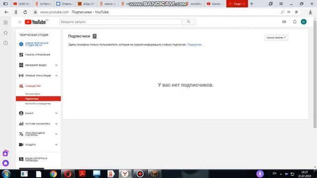The image size is (317, 178).
Task: Click the page vertical scrollbar
Action: coord(315,74)
